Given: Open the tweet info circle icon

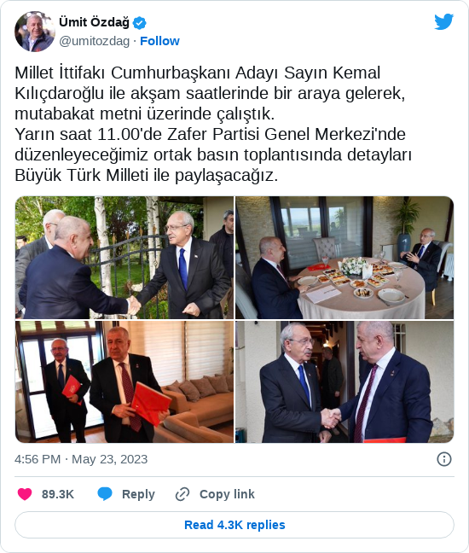Looking at the screenshot, I should pyautogui.click(x=444, y=459).
